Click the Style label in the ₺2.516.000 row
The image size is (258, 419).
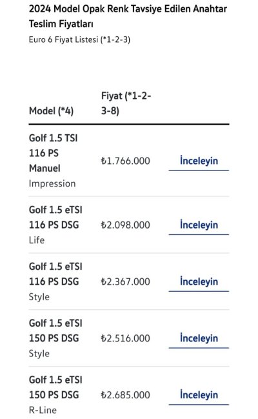[39, 354]
